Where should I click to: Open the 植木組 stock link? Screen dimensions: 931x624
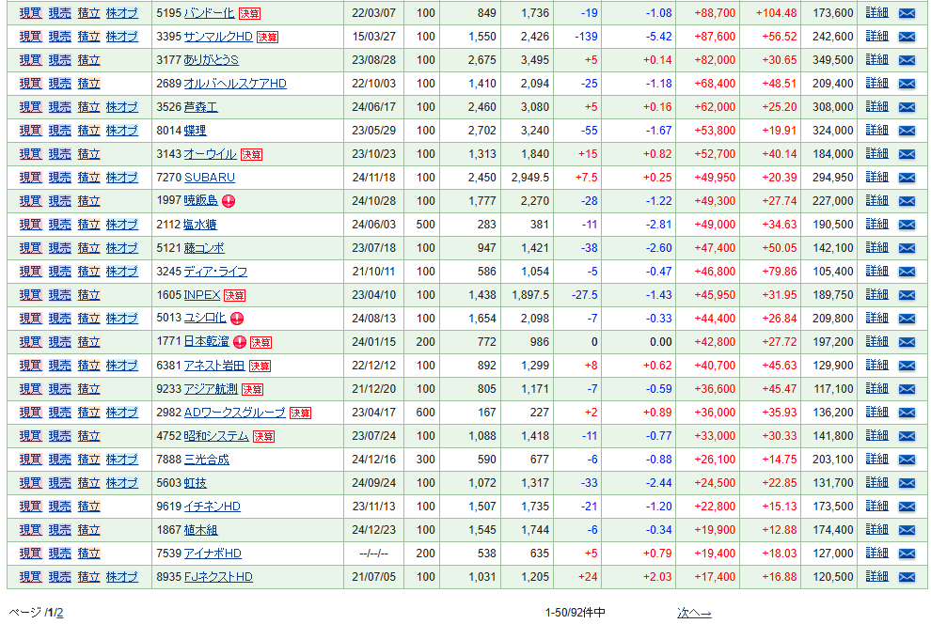coord(200,530)
